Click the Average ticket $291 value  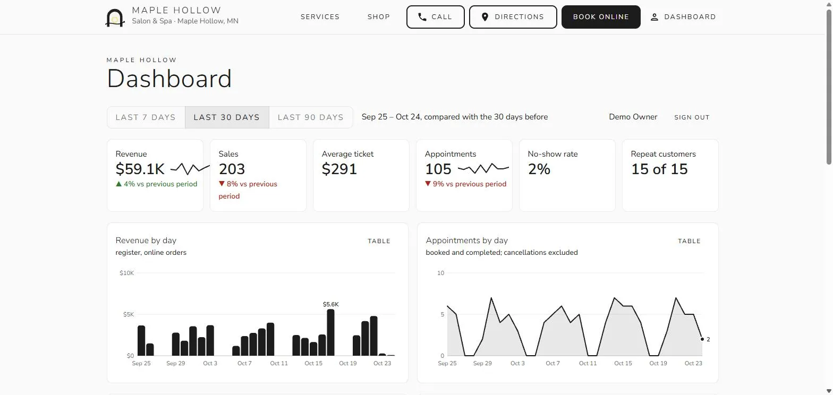[339, 169]
